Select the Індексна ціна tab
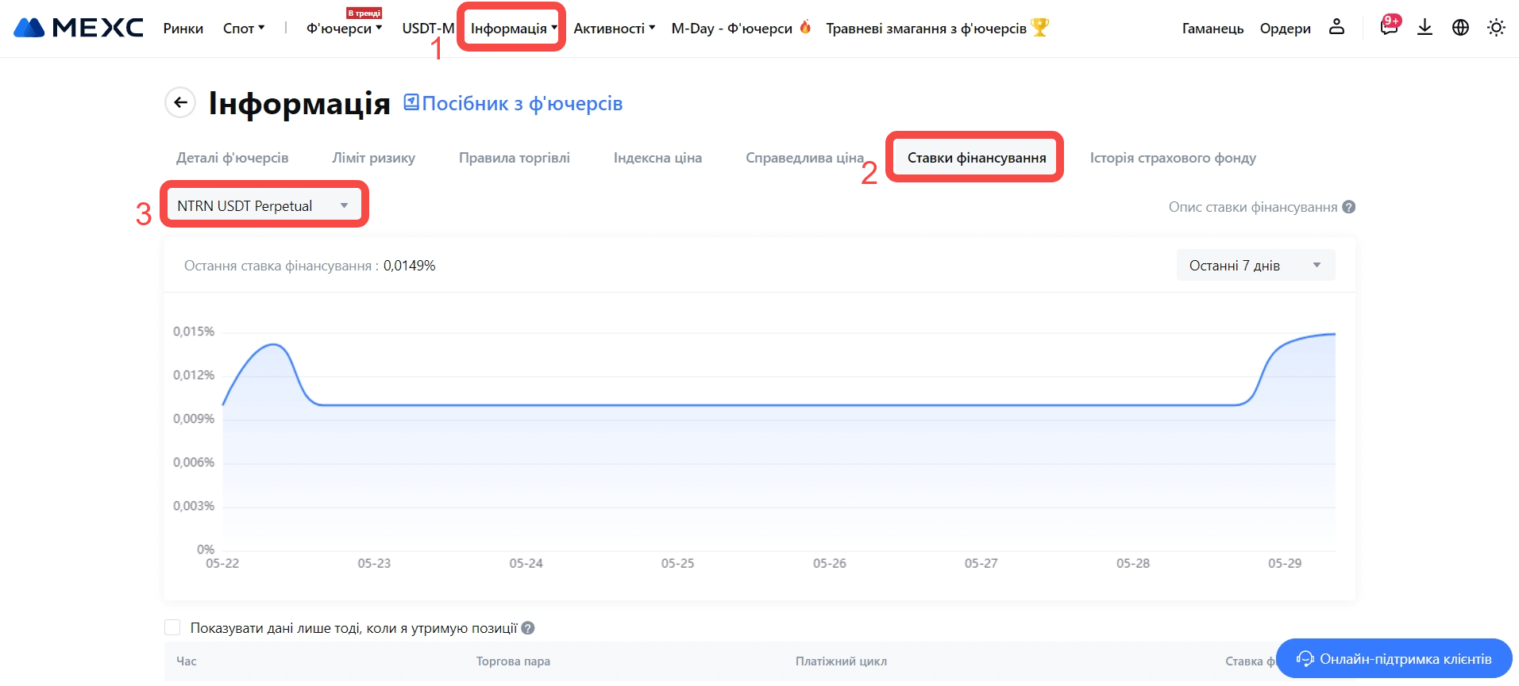 (x=657, y=158)
